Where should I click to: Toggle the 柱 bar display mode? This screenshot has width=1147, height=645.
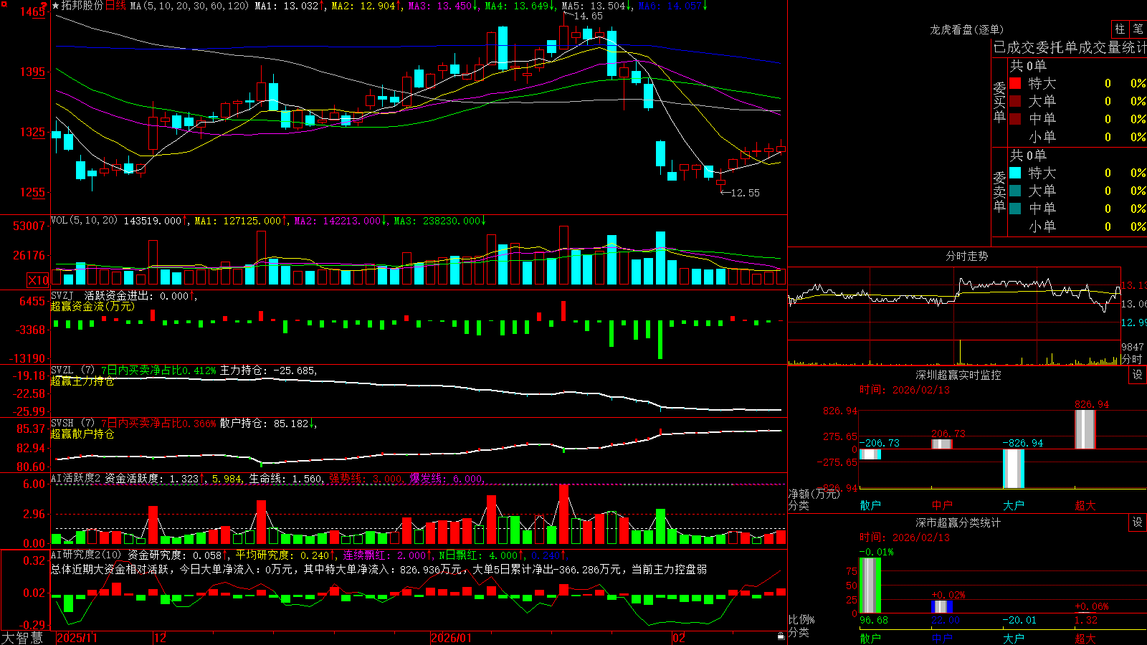(1120, 29)
